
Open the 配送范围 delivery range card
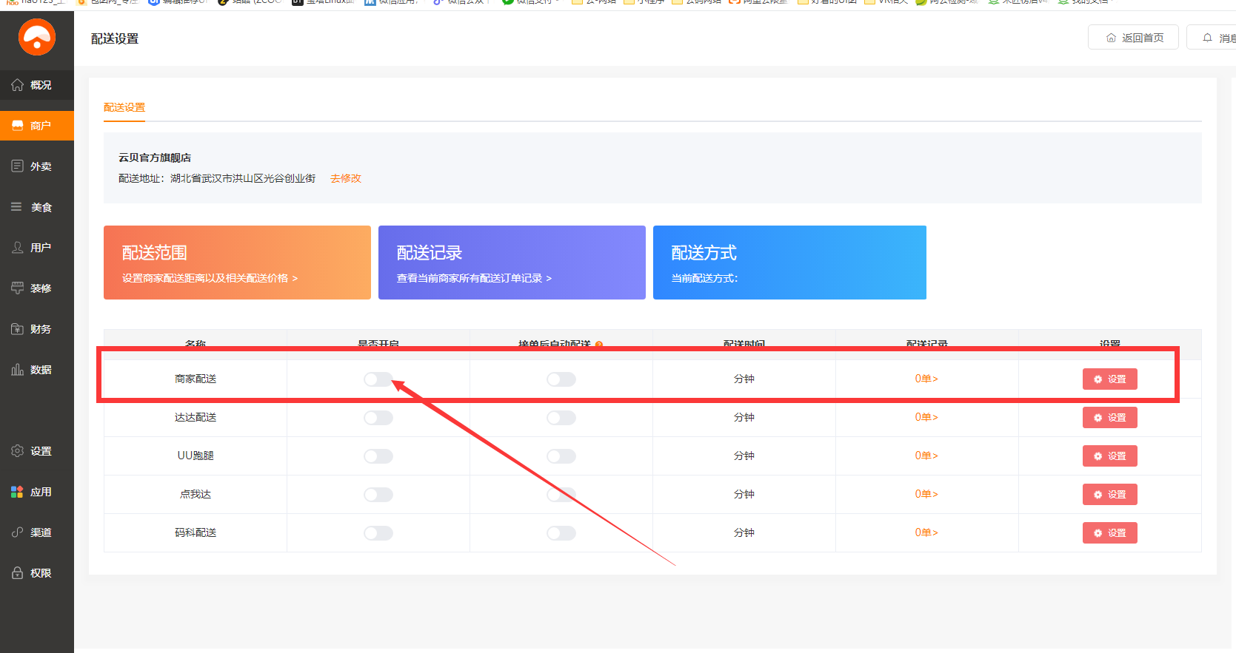[237, 263]
